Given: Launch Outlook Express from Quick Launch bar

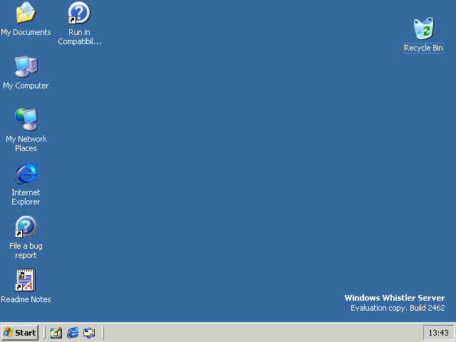Looking at the screenshot, I should pyautogui.click(x=89, y=333).
